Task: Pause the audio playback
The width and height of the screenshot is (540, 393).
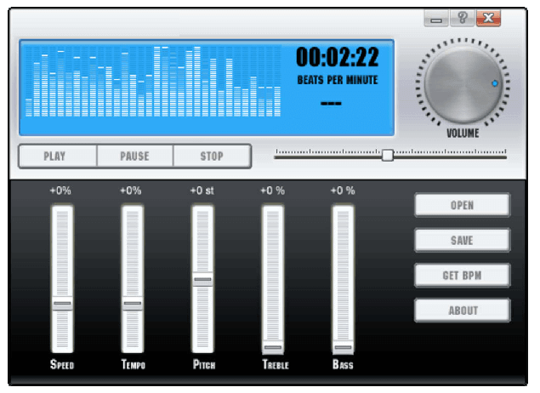Action: 135,157
